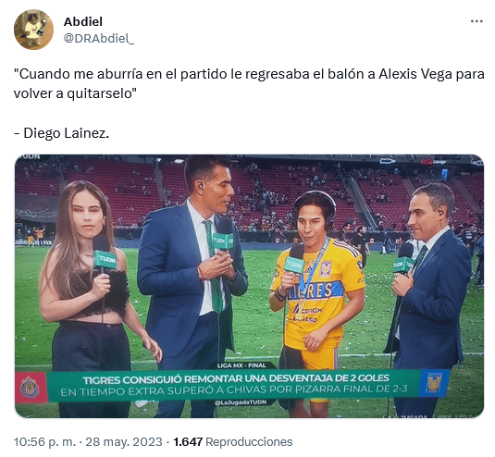Play the embedded video of the interview
Screen dimensions: 495x457
(x=249, y=286)
